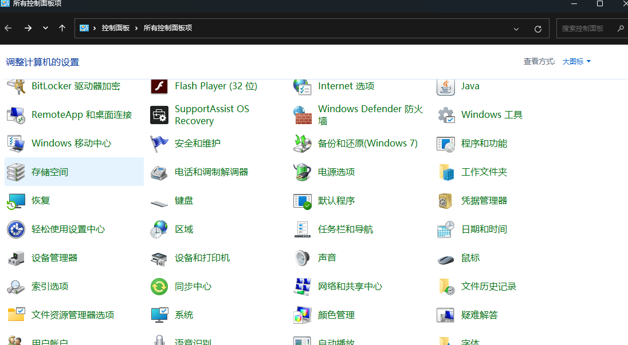Open the 鼠标 mouse icon

(x=446, y=259)
